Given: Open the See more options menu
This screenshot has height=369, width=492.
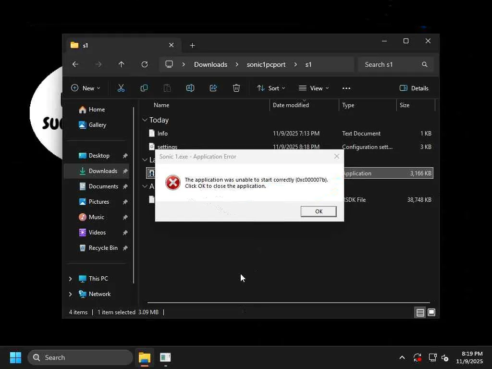Looking at the screenshot, I should [346, 88].
